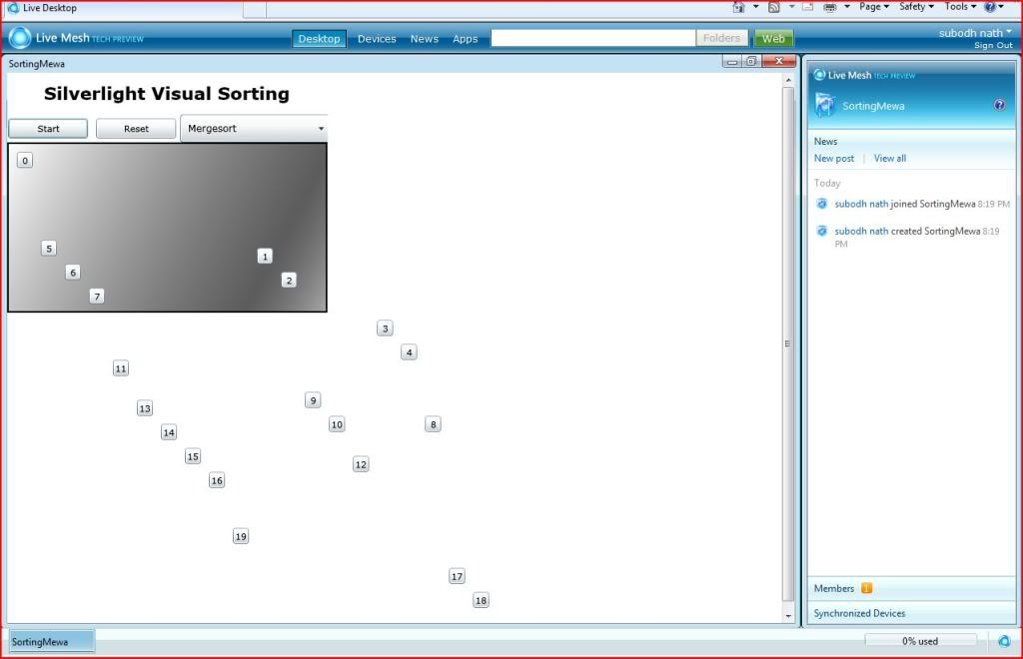
Task: Click the RSS feeds icon
Action: coord(774,7)
